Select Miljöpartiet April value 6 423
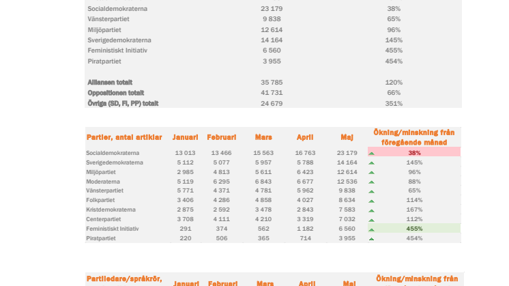The height and width of the screenshot is (286, 509). 305,172
